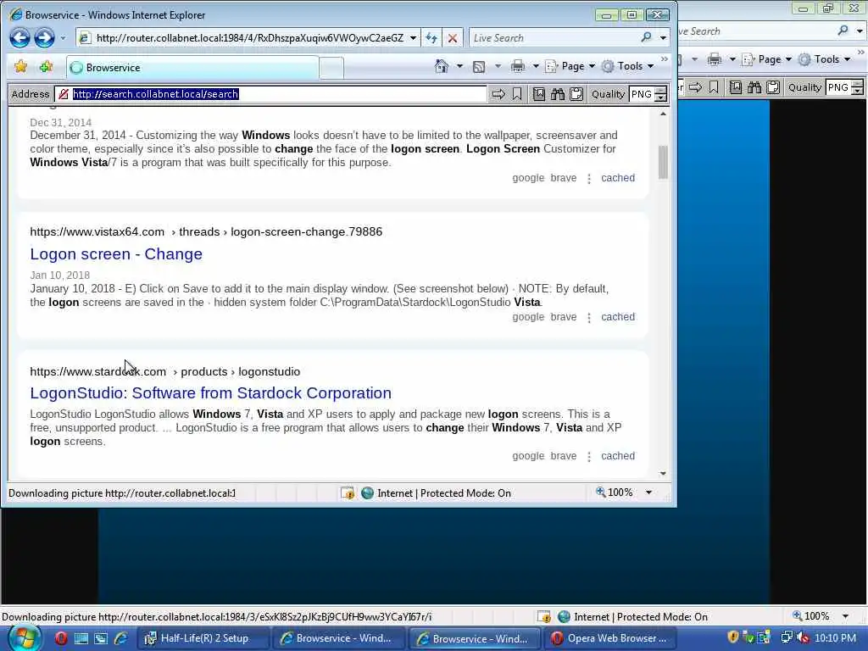Click the Add to Favorites star-plus icon

coord(46,67)
